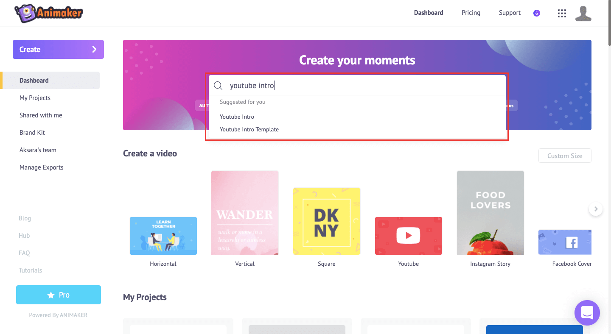This screenshot has width=611, height=334.
Task: Open the Support menu
Action: [510, 13]
